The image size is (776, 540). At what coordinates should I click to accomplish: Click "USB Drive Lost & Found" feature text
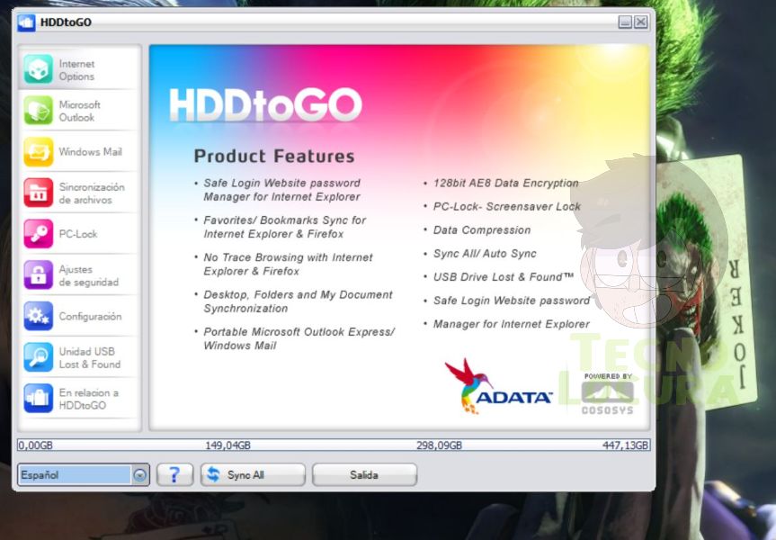click(x=504, y=277)
